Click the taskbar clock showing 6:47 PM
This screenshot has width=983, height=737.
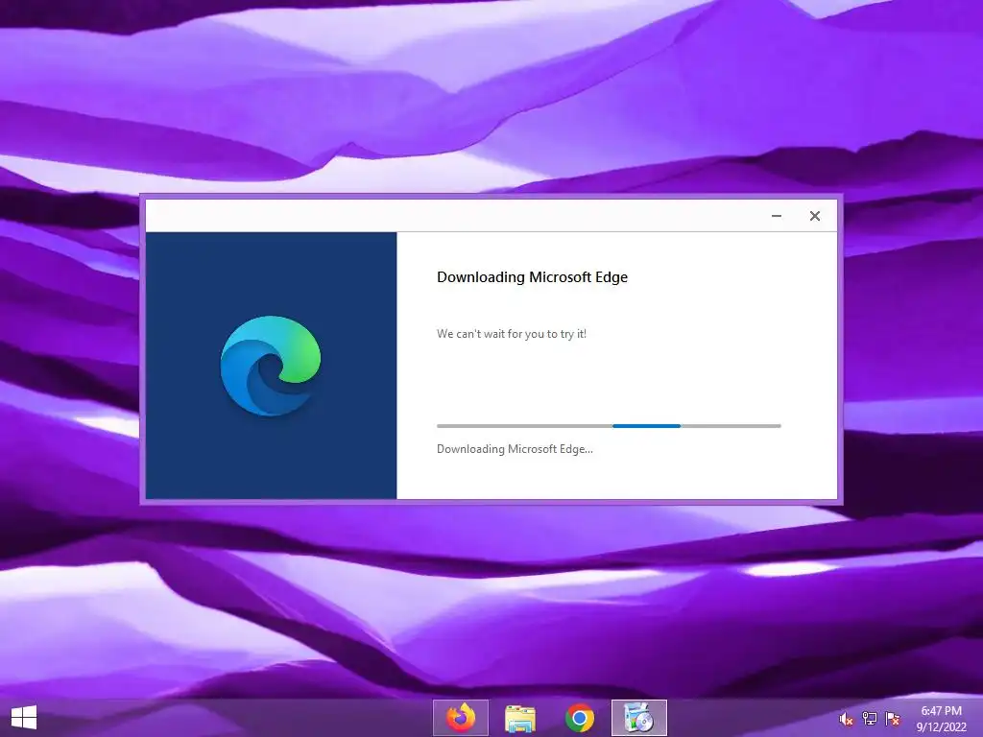pos(941,711)
